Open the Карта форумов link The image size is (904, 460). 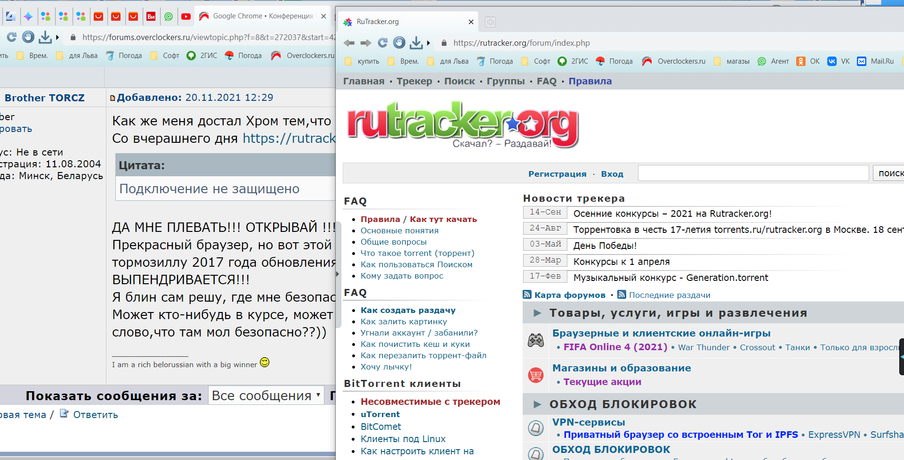570,295
